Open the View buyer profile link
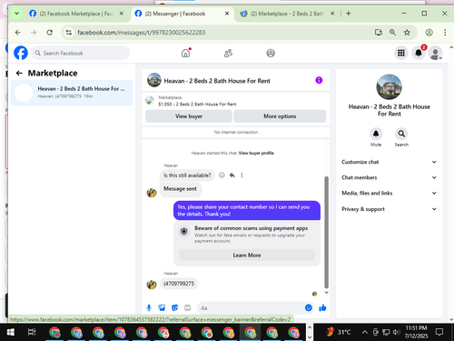Viewport: 454px width, 341px height. pyautogui.click(x=256, y=153)
